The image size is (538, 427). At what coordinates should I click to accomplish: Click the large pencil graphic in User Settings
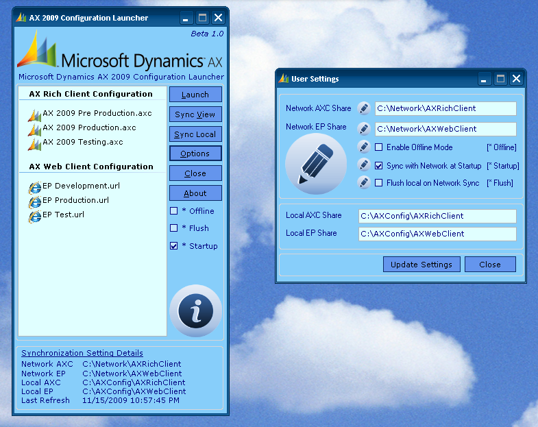coord(316,164)
